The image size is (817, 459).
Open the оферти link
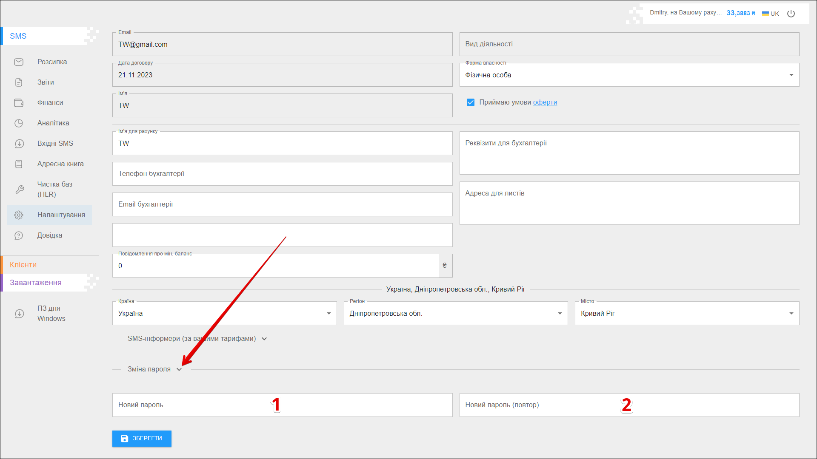pyautogui.click(x=545, y=102)
